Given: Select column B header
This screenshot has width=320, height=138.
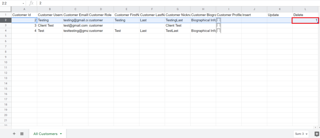Looking at the screenshot, I should point(50,9).
